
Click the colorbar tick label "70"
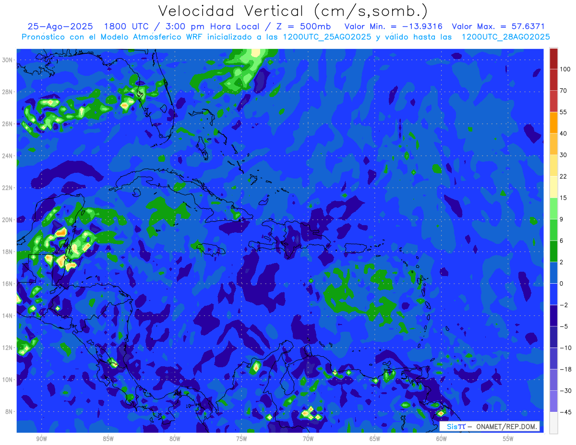tap(564, 91)
